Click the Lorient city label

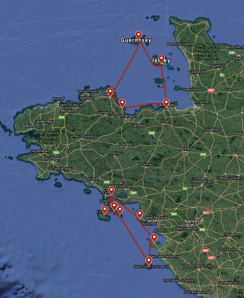92,179
